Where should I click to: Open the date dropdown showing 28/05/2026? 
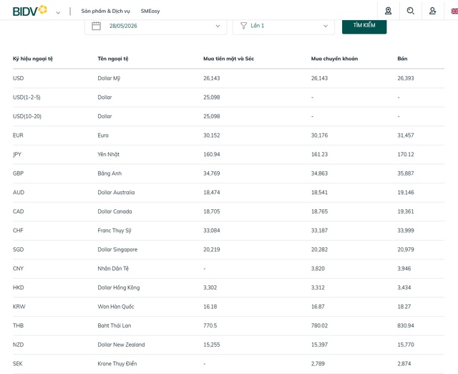coord(155,26)
